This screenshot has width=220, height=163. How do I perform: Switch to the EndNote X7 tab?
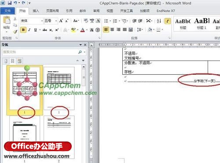coord(166,11)
